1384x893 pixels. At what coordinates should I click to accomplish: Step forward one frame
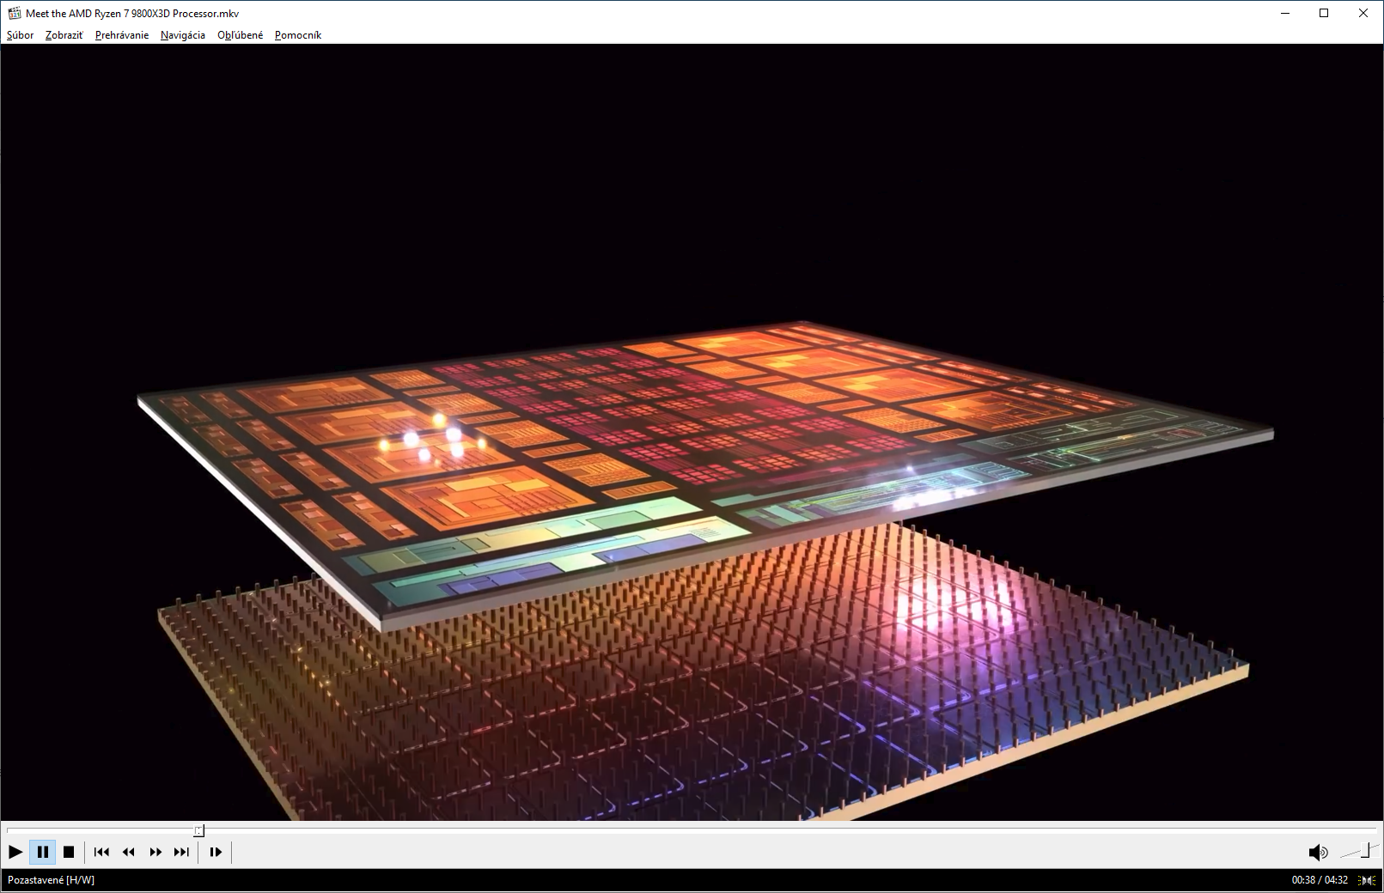click(216, 852)
